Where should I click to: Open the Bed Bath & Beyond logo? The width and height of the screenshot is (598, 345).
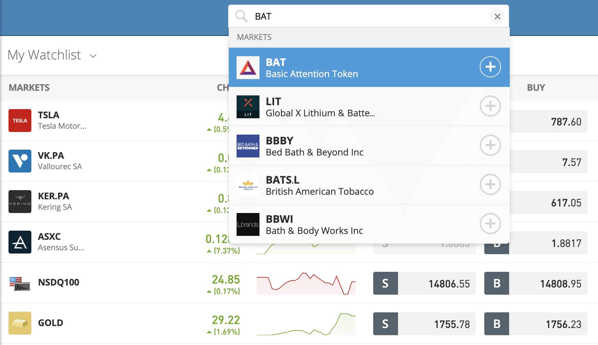click(248, 146)
